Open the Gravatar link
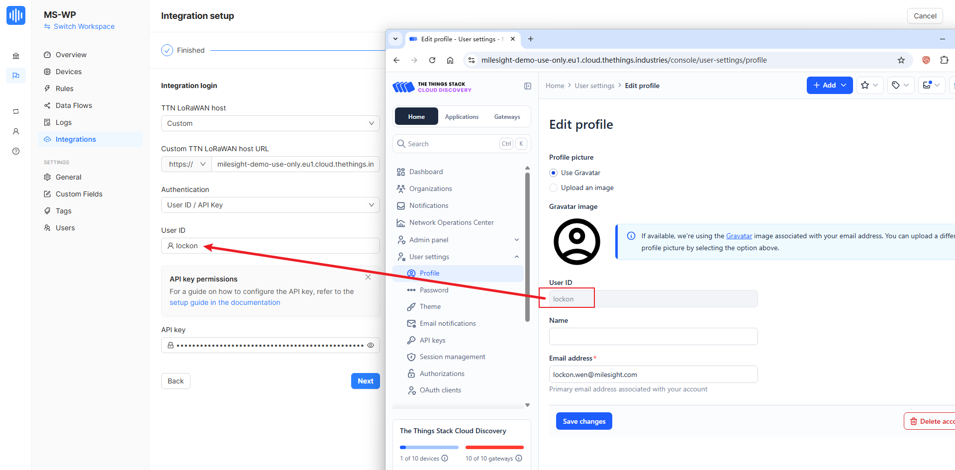 pos(739,236)
